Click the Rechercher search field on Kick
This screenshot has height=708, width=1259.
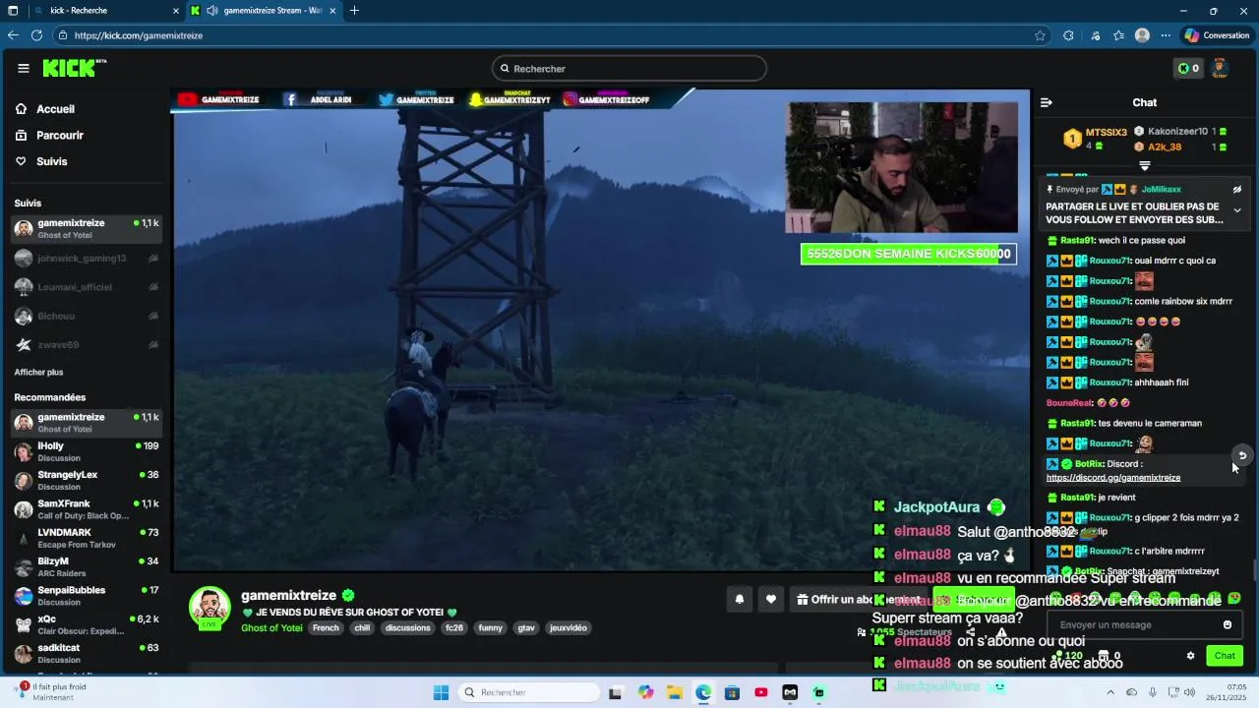pos(629,69)
